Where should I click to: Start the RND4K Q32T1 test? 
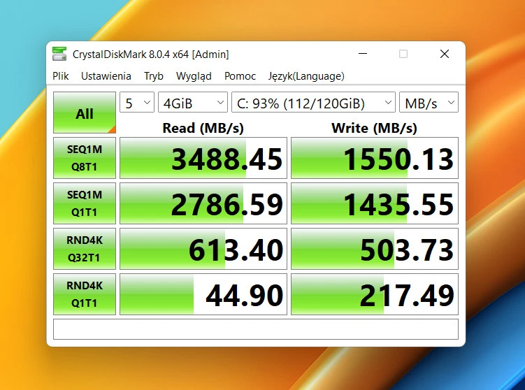(85, 249)
